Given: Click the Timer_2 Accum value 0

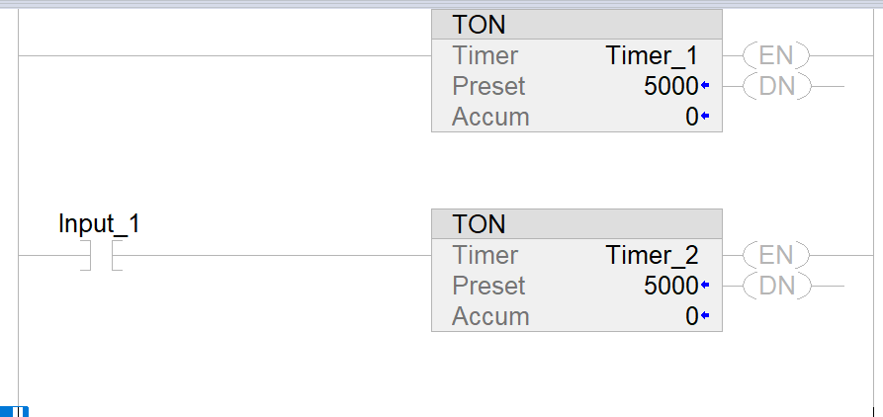Looking at the screenshot, I should tap(691, 316).
